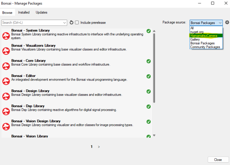Viewport: 230px width, 165px height.
Task: Open package source settings gear
Action: (227, 22)
